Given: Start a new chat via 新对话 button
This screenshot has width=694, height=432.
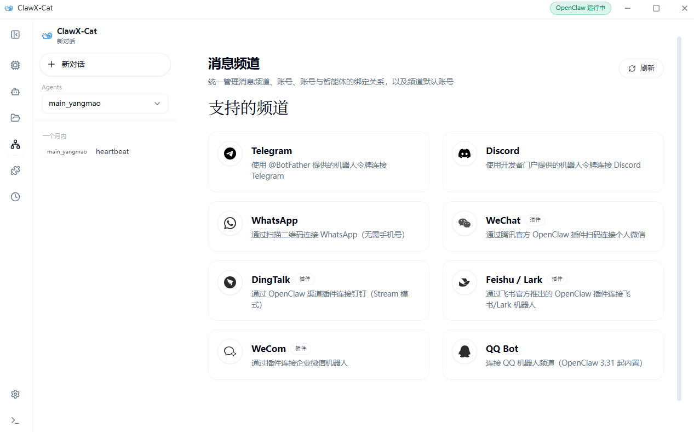Looking at the screenshot, I should [105, 64].
